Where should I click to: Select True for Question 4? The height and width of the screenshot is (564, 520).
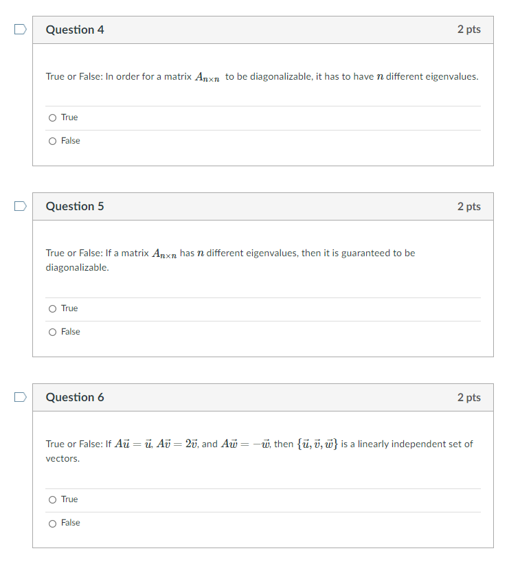pyautogui.click(x=52, y=117)
